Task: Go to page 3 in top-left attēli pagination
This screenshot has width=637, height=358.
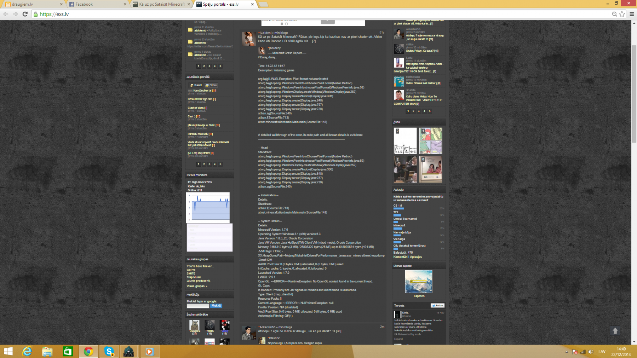Action: (x=209, y=66)
